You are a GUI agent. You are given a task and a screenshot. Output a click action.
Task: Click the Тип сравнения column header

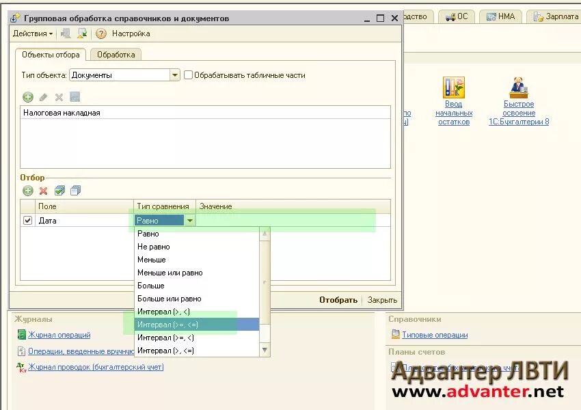coord(164,206)
